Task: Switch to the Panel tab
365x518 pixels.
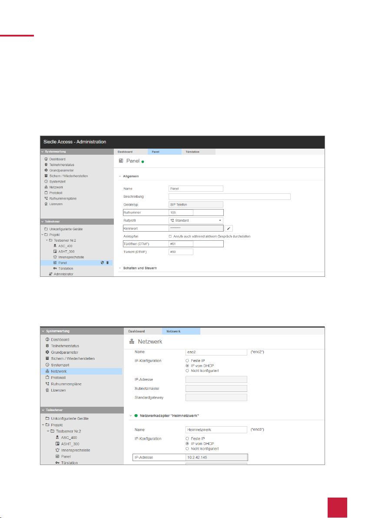Action: [165, 152]
